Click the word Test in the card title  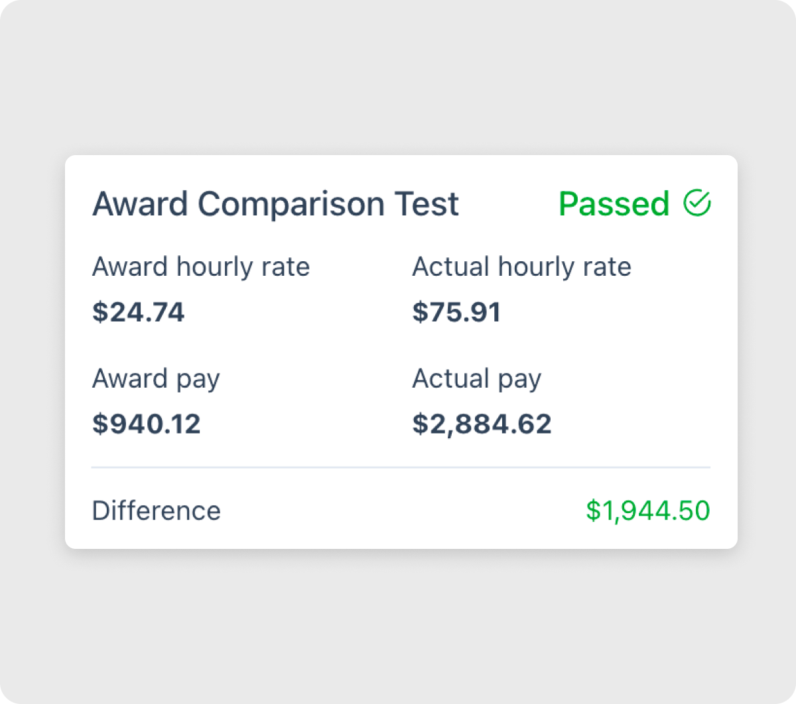(427, 204)
